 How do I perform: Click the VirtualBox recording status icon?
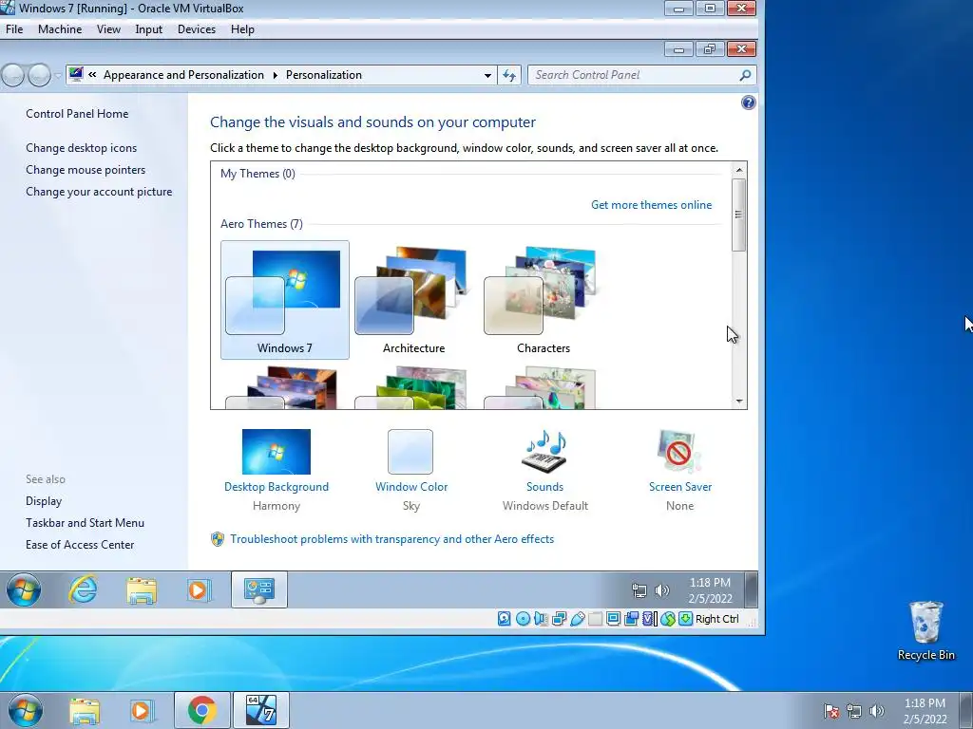click(x=631, y=619)
